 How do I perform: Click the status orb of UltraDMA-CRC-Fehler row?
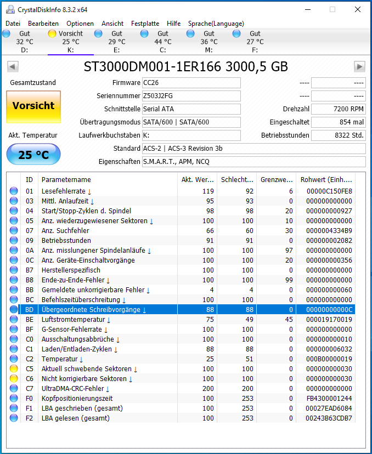[x=14, y=388]
